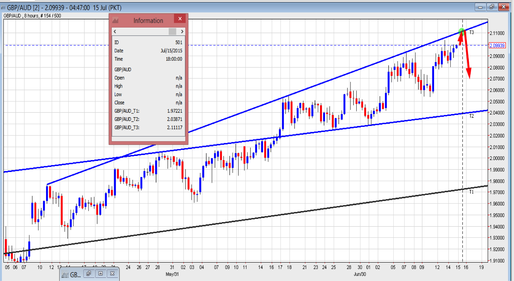Click the 2.00000 price axis label
514x281 pixels.
(497, 158)
